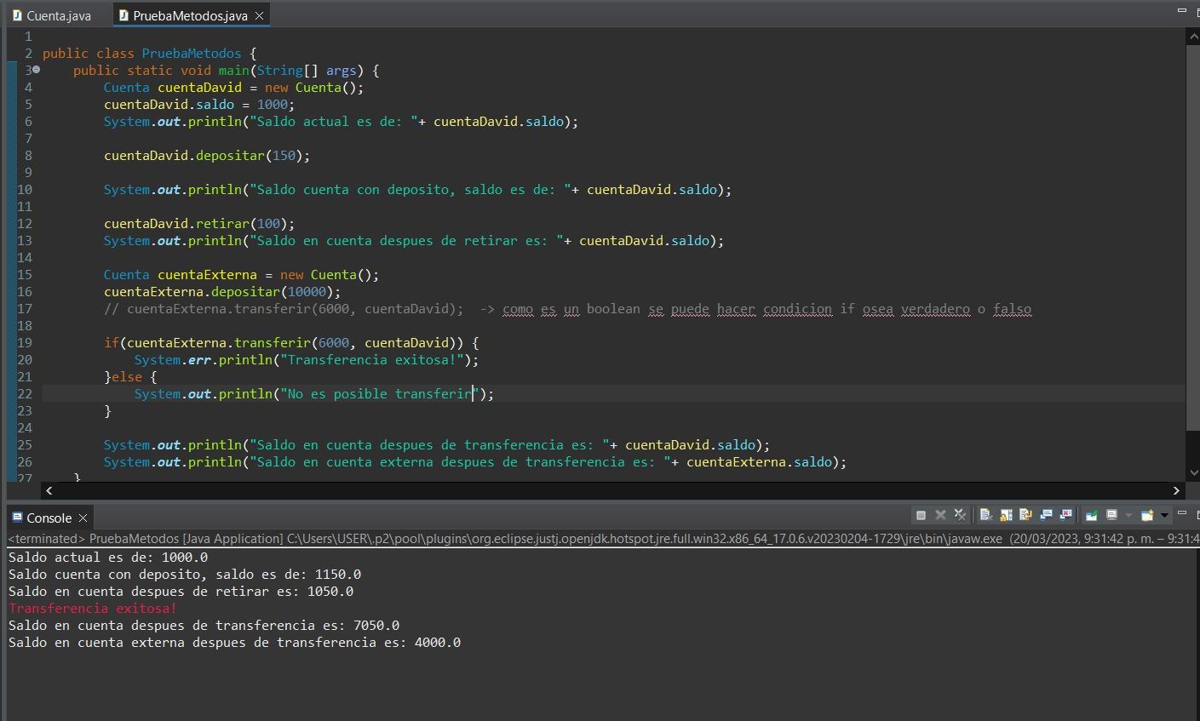Click the editor horizontal scrollbar right arrow

(1176, 490)
